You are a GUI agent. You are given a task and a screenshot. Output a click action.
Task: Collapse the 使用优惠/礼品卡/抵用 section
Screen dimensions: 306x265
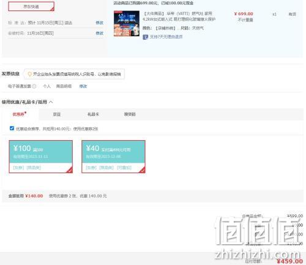click(51, 102)
